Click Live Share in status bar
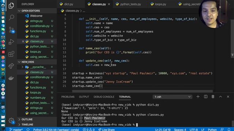This screenshot has height=131, width=234. [x=106, y=130]
